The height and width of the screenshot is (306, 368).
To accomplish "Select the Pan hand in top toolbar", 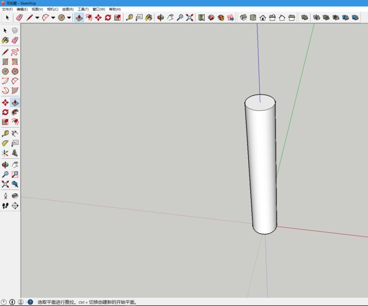I will tap(170, 17).
